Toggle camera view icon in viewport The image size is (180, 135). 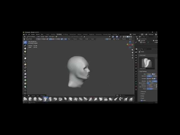pyautogui.click(x=132, y=55)
